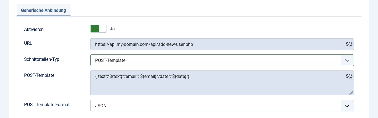Click the POST-Template Format field label
This screenshot has height=118, width=378.
tap(47, 104)
